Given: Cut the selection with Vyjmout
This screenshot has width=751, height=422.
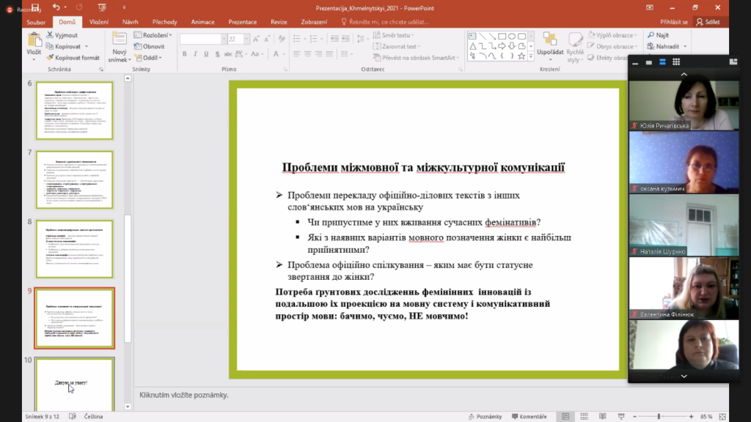Looking at the screenshot, I should (x=62, y=35).
